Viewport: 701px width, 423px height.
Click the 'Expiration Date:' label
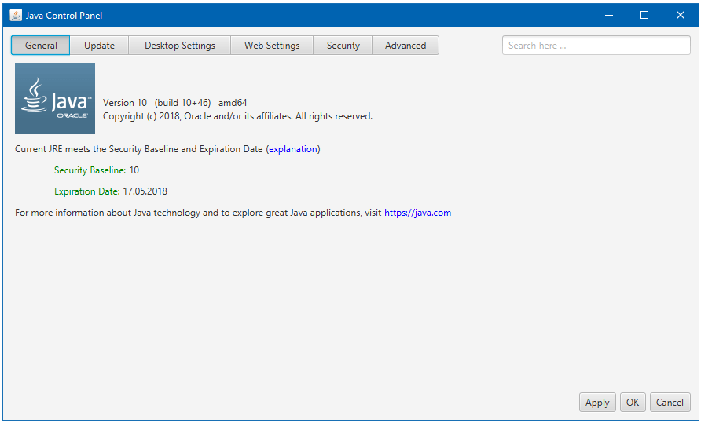(86, 191)
